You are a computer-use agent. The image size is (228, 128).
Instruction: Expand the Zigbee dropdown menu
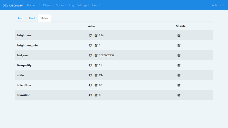coord(61,5)
